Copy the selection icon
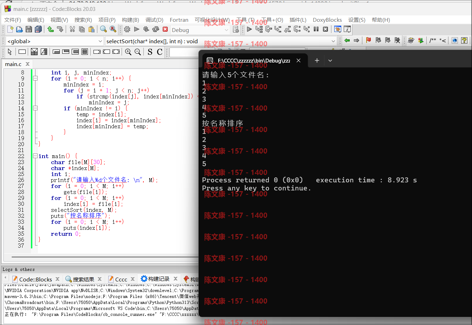The image size is (472, 325). [82, 29]
